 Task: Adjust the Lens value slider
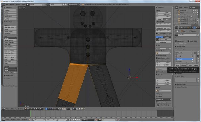coord(163,49)
